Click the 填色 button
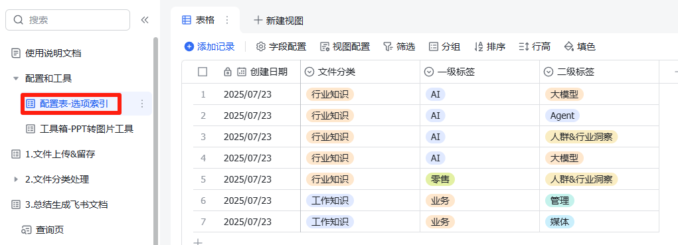The width and height of the screenshot is (678, 245). tap(580, 46)
